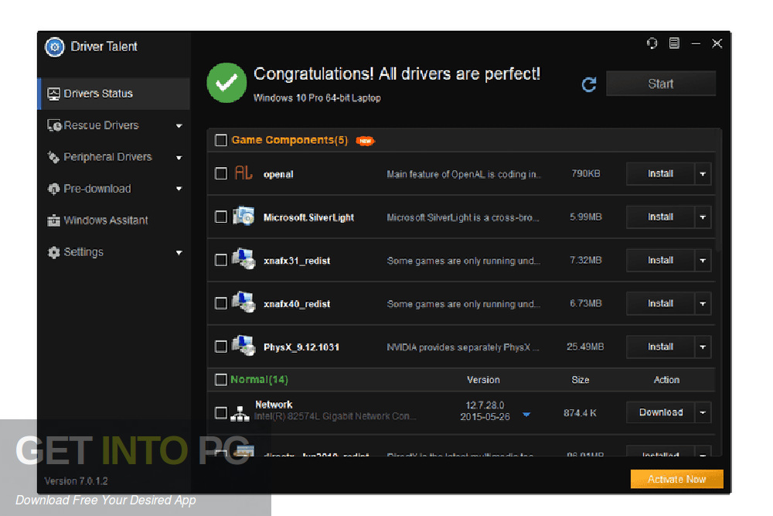Click the Windows Assistant toolbox icon

53,220
